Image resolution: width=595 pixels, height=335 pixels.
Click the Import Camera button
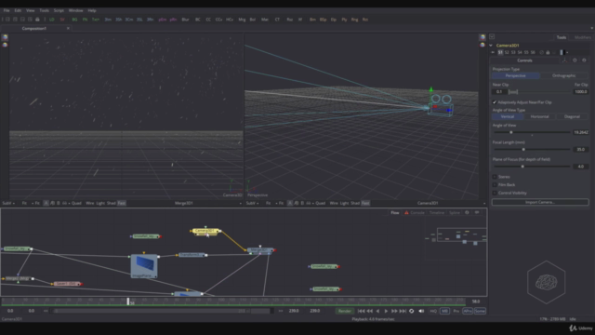click(540, 202)
